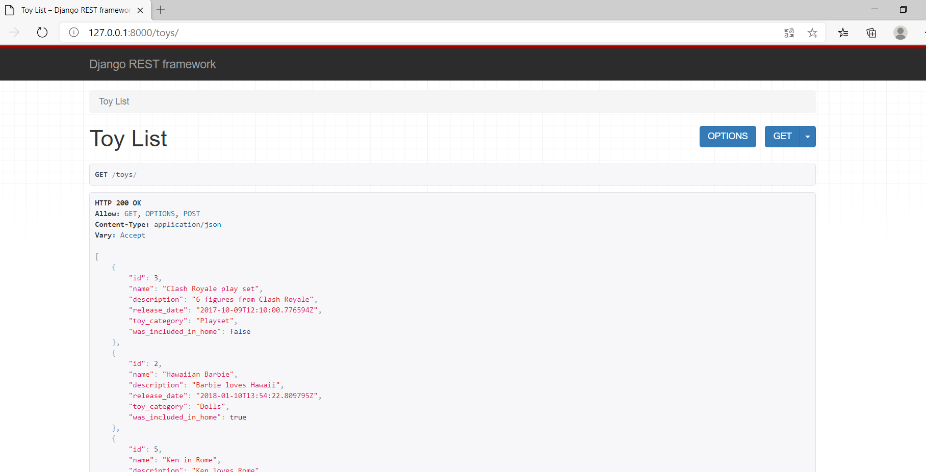
Task: Click the "Hawaiian Barbie" name value
Action: pyautogui.click(x=198, y=374)
